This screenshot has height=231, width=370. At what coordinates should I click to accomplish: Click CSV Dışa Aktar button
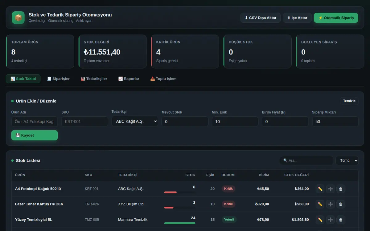coord(261,18)
